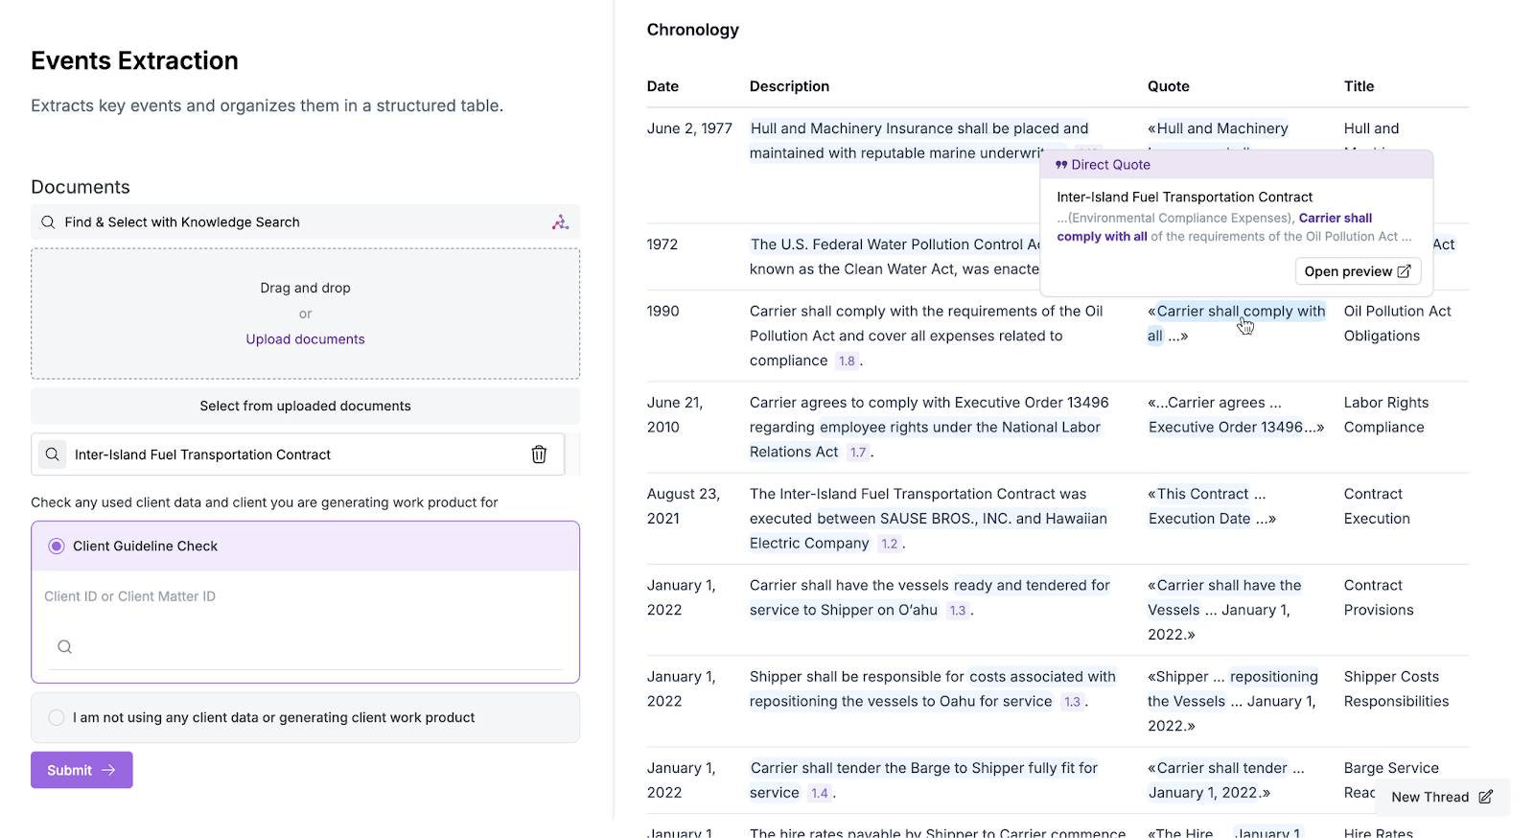
Task: Click quote «...Carrier agrees ... Executive Order 13496
Action: [x=1236, y=415]
